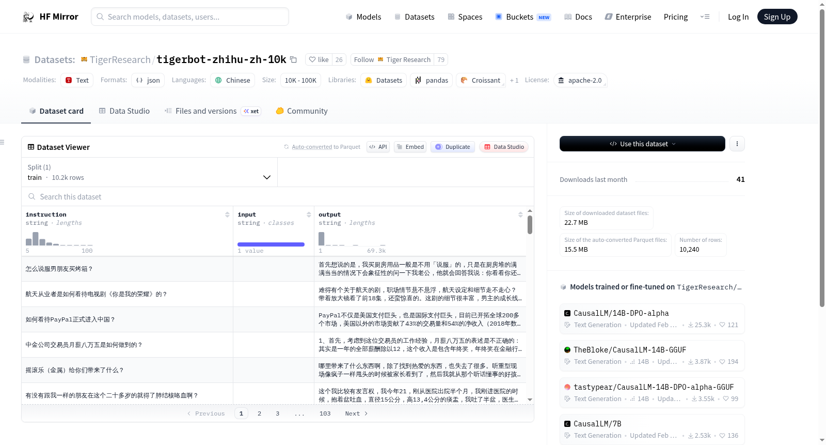Screen dimensions: 826x445
Task: Open the Pricing navigation link
Action: point(676,17)
